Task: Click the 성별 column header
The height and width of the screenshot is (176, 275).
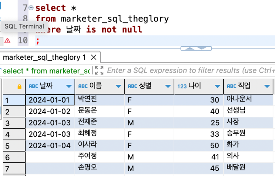Action: tap(149, 86)
